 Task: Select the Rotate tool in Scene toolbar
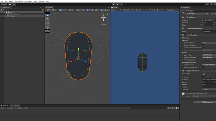[47, 20]
